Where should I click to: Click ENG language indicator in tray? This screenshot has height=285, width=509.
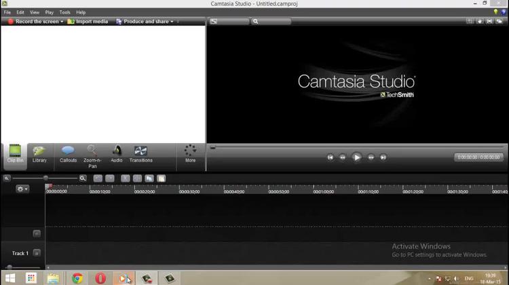(469, 278)
